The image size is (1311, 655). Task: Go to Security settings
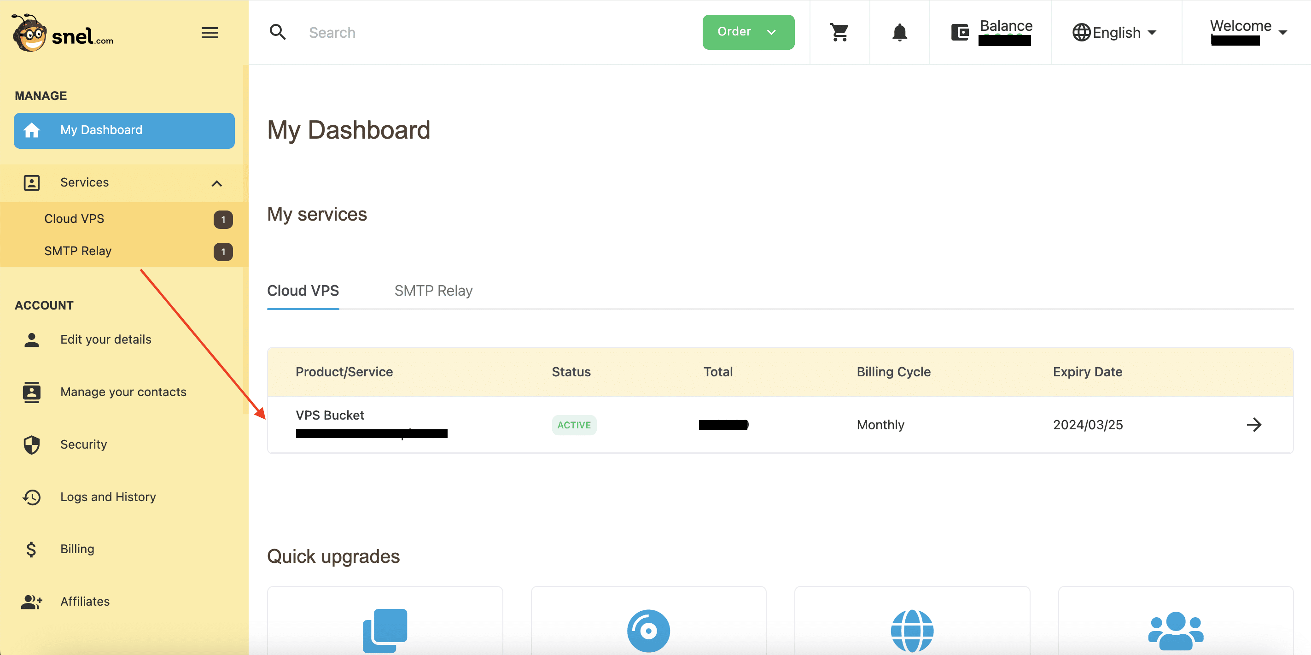pyautogui.click(x=83, y=444)
